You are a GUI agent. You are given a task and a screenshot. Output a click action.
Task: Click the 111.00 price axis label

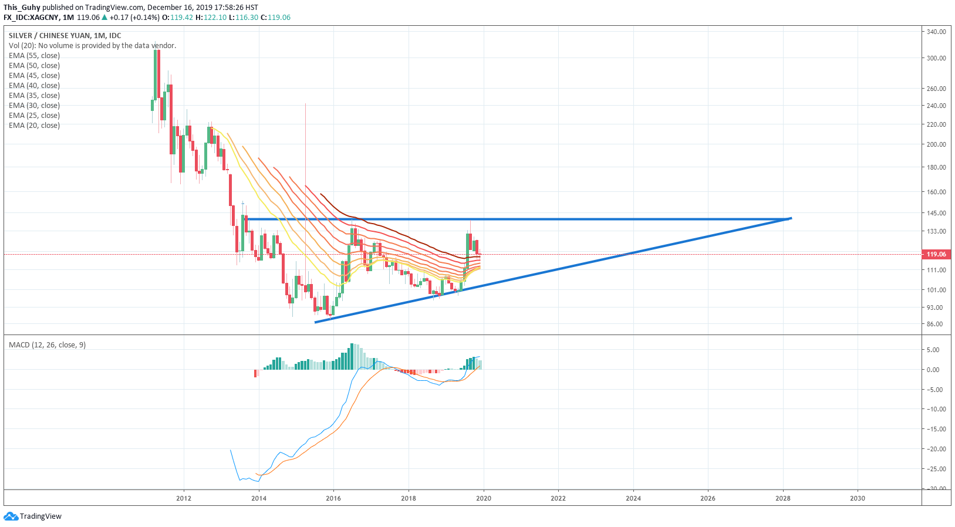(x=936, y=270)
